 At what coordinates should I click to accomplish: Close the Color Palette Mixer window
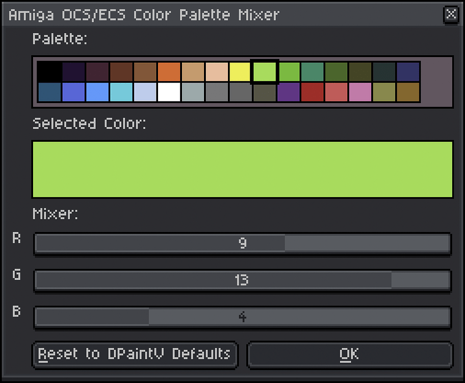(451, 14)
